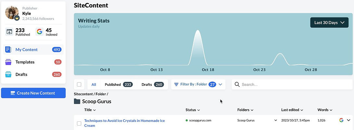Click the Scoop Gurus folder icon
Viewport: 354px width, 130px height.
(x=77, y=101)
